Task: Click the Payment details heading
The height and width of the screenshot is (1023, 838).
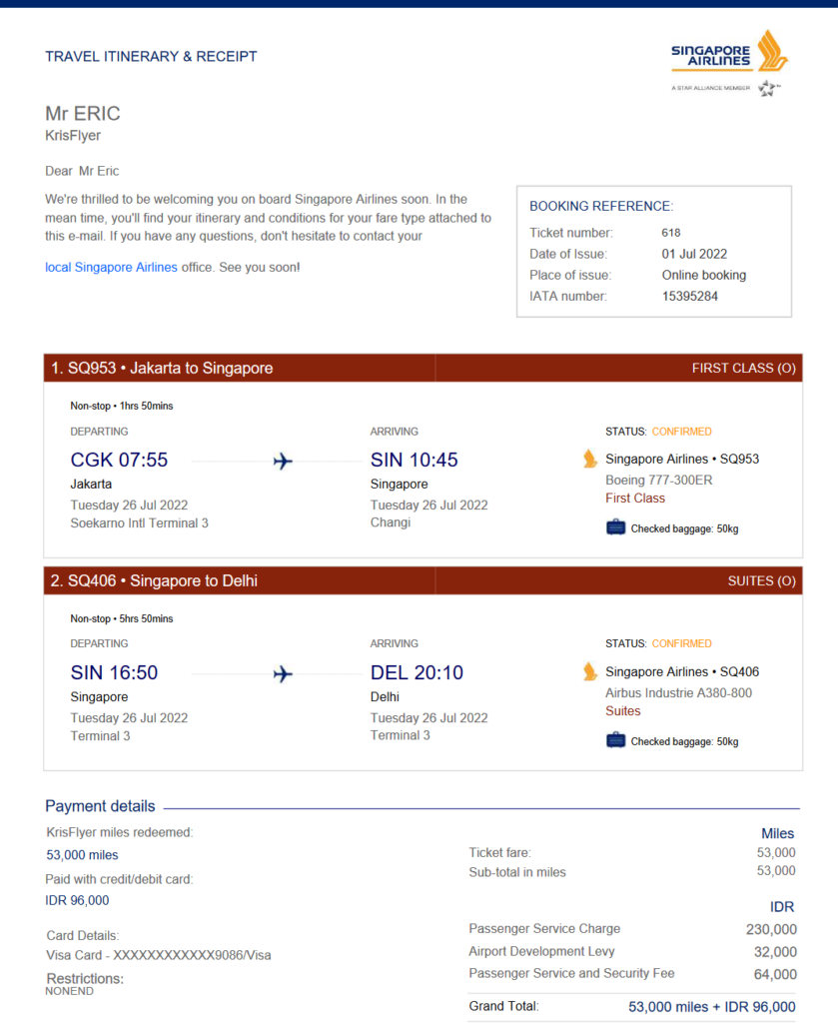Action: [x=100, y=806]
